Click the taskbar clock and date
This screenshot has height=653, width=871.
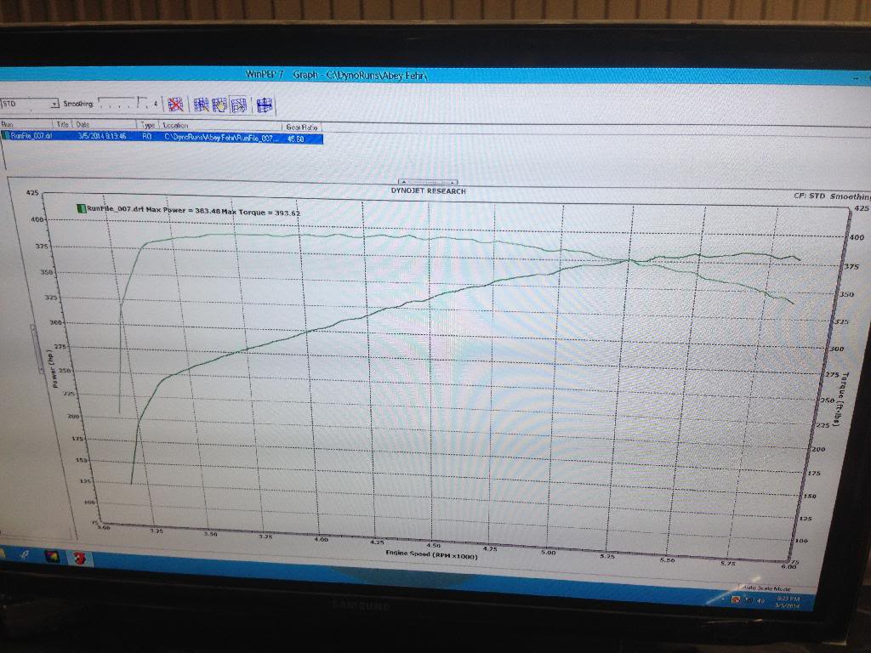[788, 602]
